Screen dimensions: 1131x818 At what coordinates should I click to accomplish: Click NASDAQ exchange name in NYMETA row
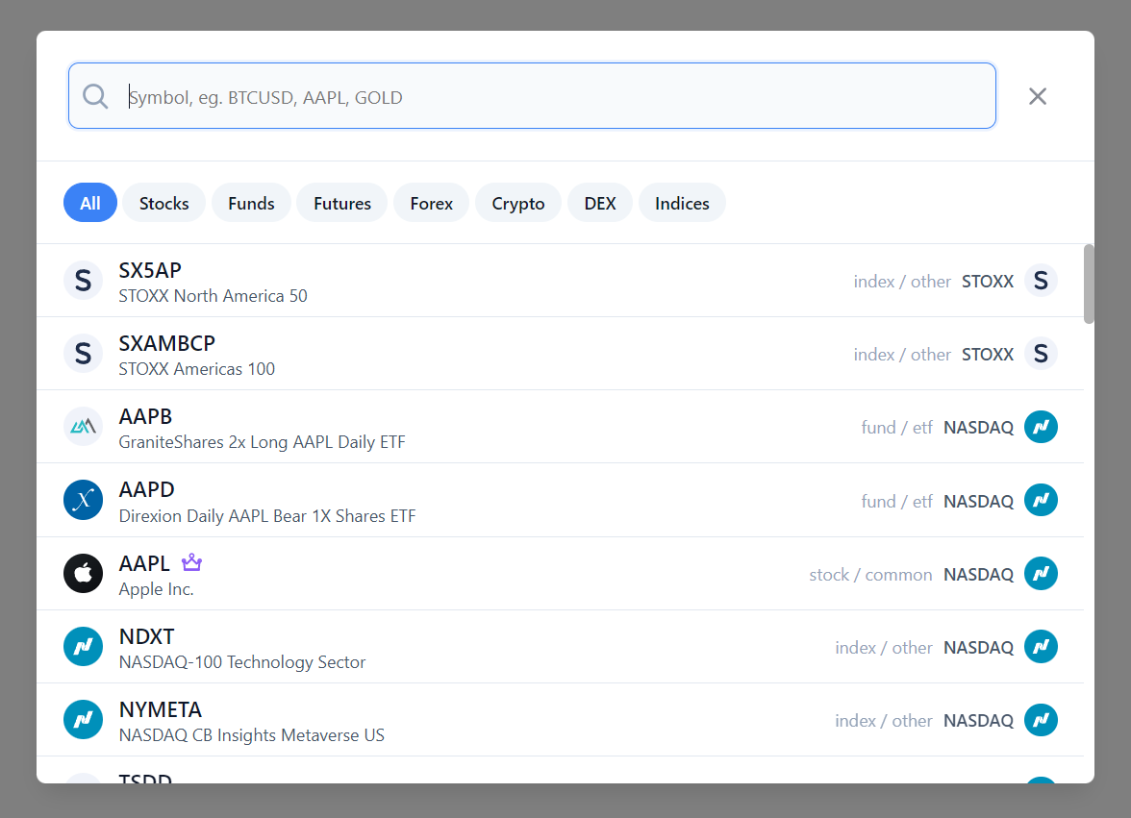click(978, 721)
